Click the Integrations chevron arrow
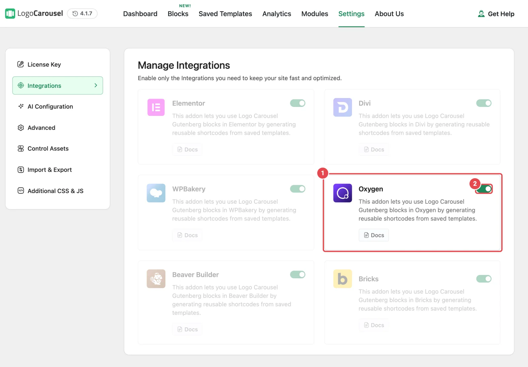The image size is (528, 367). tap(96, 85)
